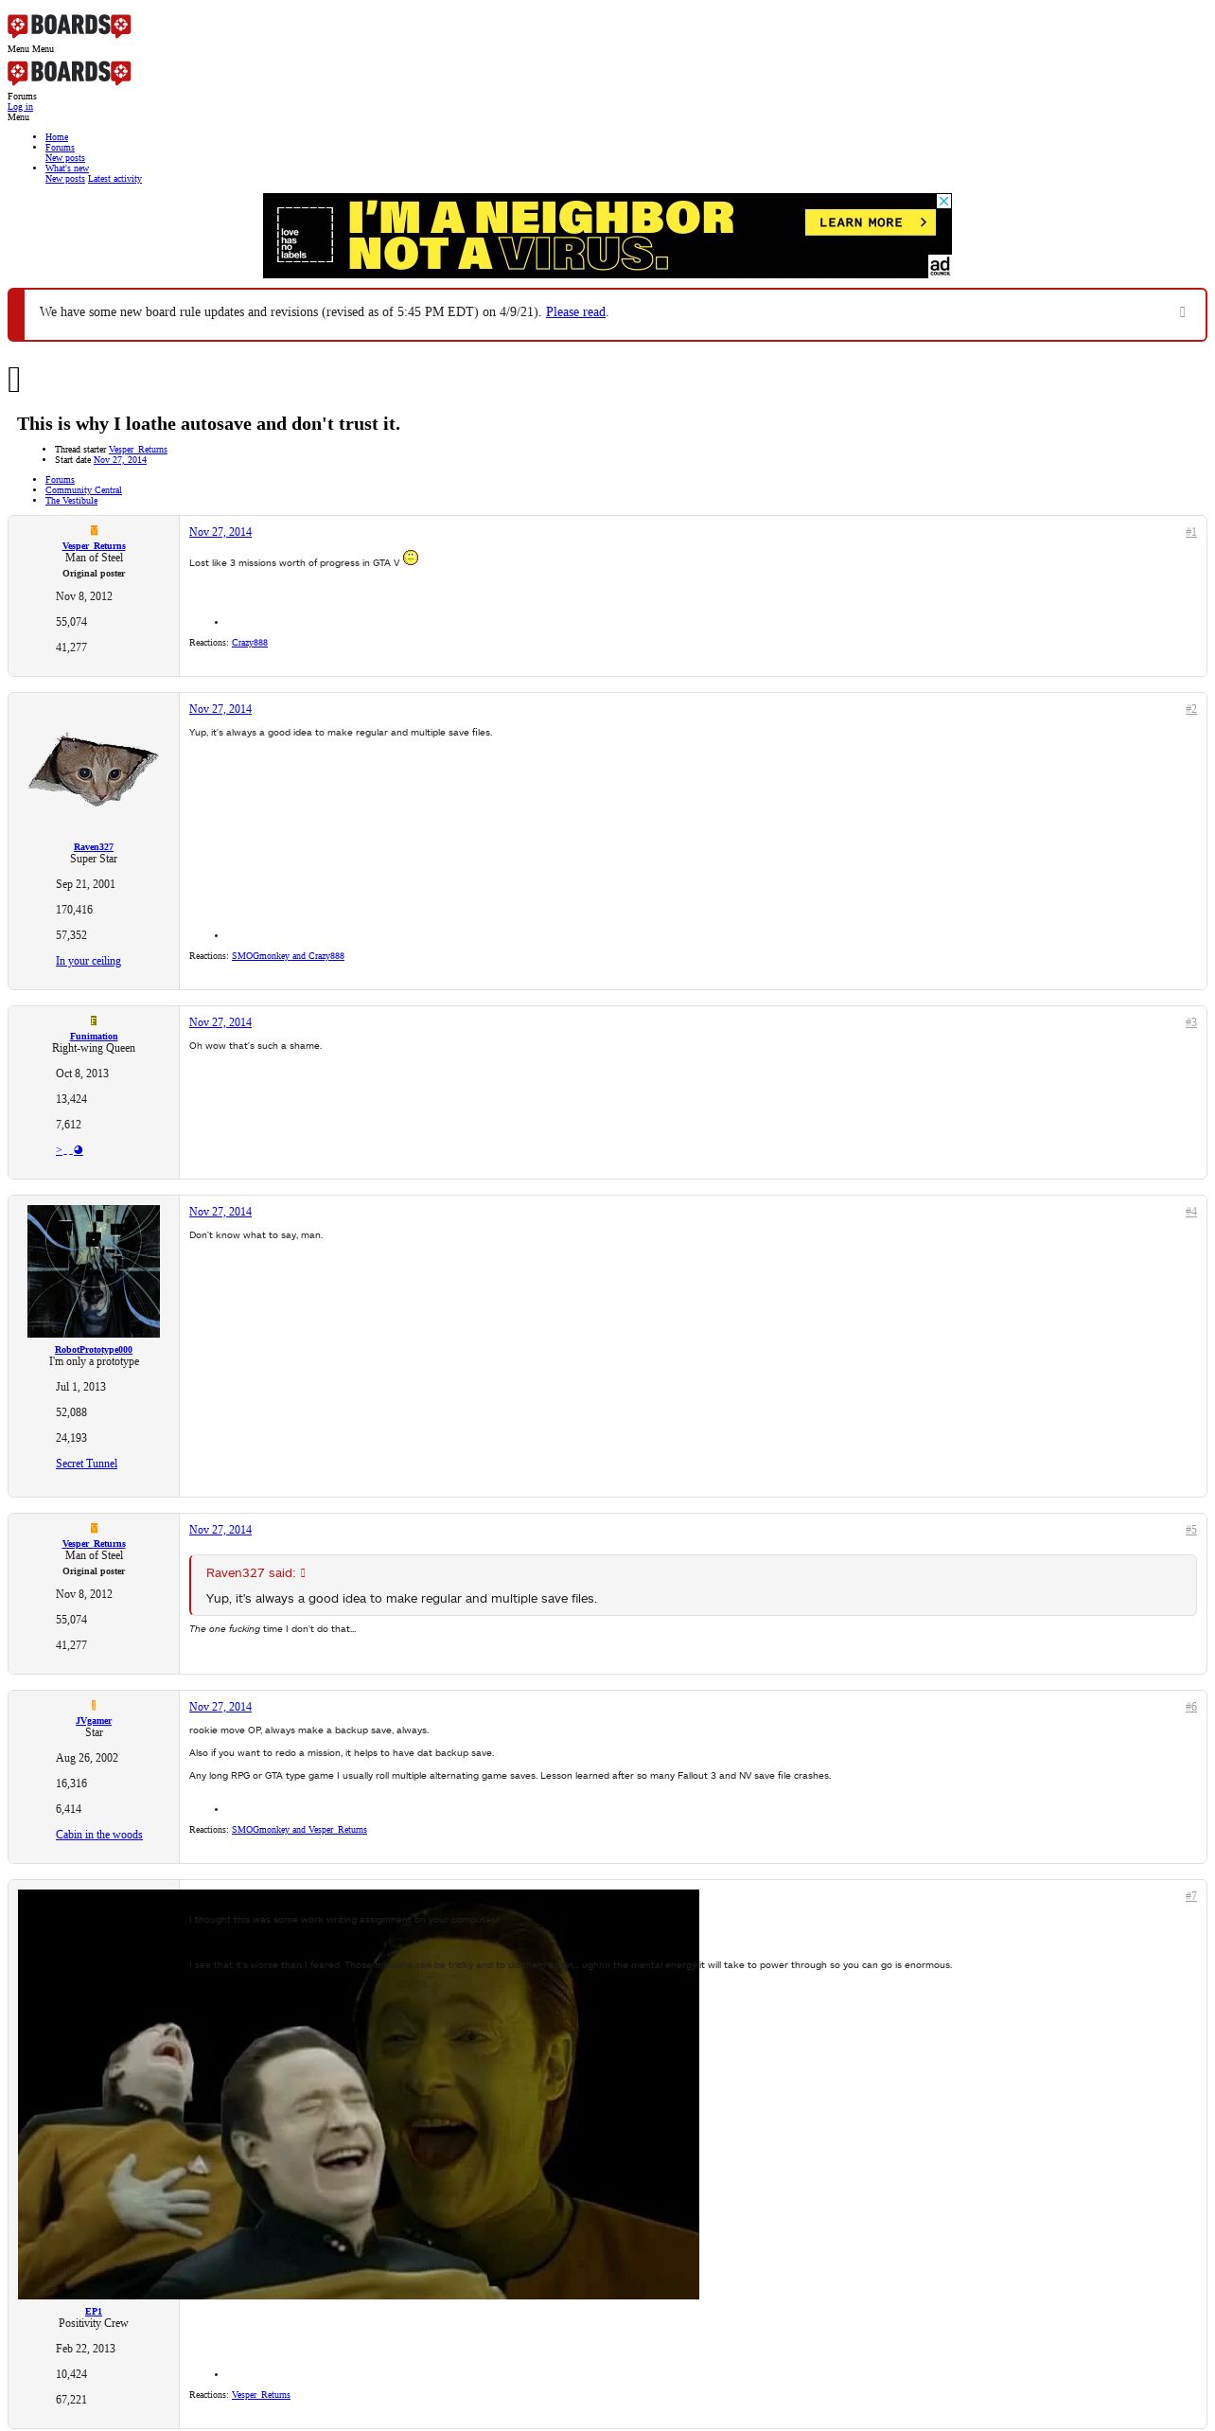The image size is (1215, 2431).
Task: Open post #7 permalink number
Action: coord(1190,1896)
